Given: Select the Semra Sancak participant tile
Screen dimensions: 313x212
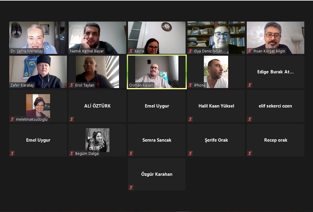Looking at the screenshot, I should click(157, 140).
